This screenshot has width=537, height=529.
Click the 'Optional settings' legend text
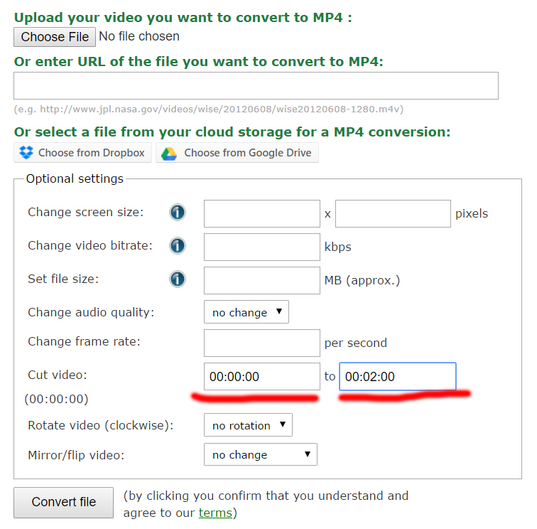tap(75, 178)
